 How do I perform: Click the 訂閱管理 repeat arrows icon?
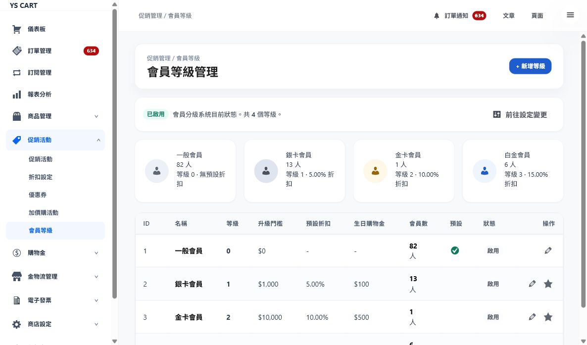click(x=17, y=73)
